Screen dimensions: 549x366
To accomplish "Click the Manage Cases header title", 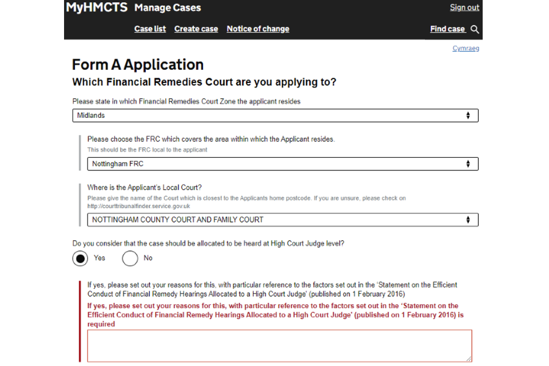I will 168,8.
